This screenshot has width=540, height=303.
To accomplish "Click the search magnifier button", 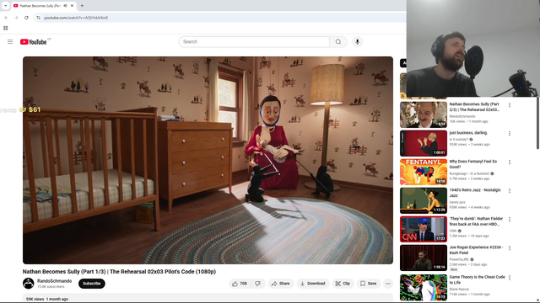I will pyautogui.click(x=338, y=41).
